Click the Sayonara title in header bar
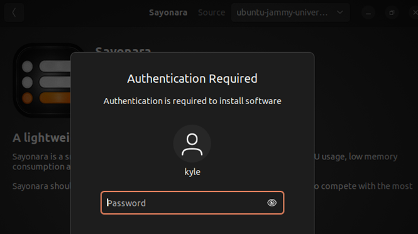The width and height of the screenshot is (418, 234). [x=168, y=13]
